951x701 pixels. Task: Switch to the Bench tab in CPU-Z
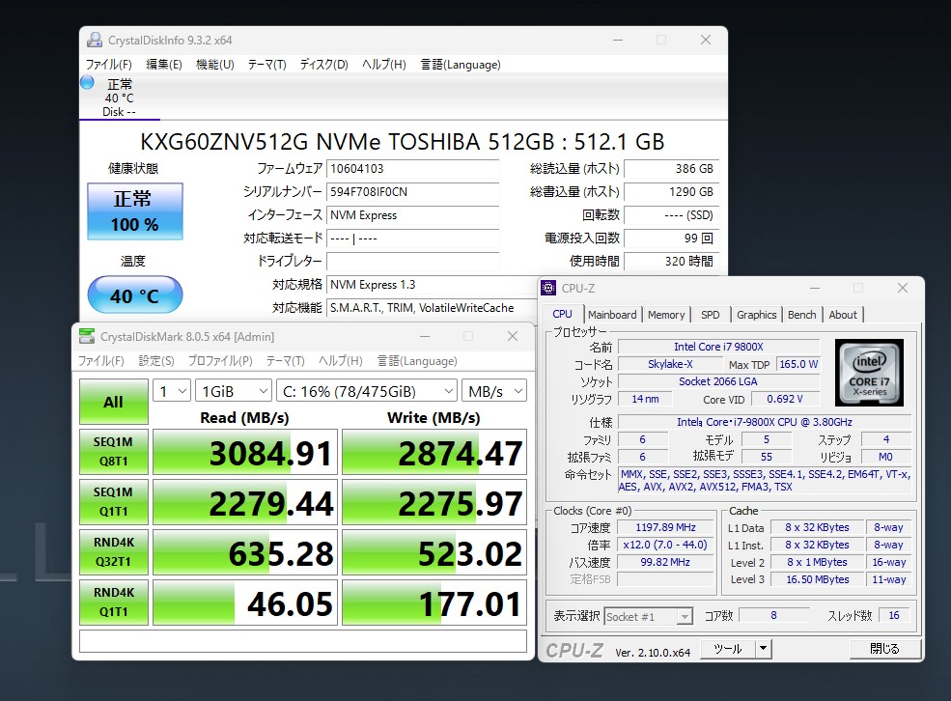[801, 315]
